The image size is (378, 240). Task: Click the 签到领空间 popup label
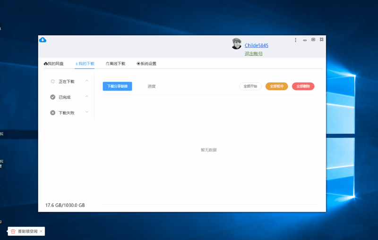pyautogui.click(x=28, y=232)
